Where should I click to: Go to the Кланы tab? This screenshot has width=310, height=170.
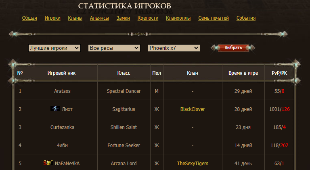(75, 18)
